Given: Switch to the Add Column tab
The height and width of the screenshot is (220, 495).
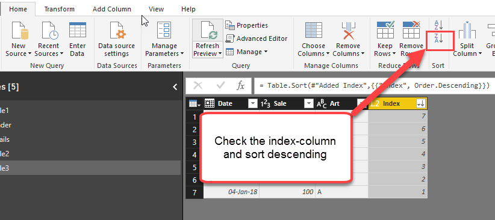Looking at the screenshot, I should [112, 9].
